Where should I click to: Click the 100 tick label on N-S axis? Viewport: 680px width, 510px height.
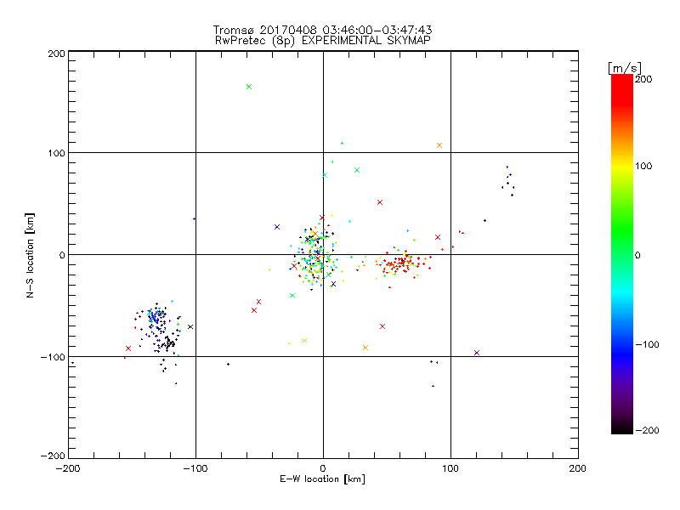[x=56, y=153]
